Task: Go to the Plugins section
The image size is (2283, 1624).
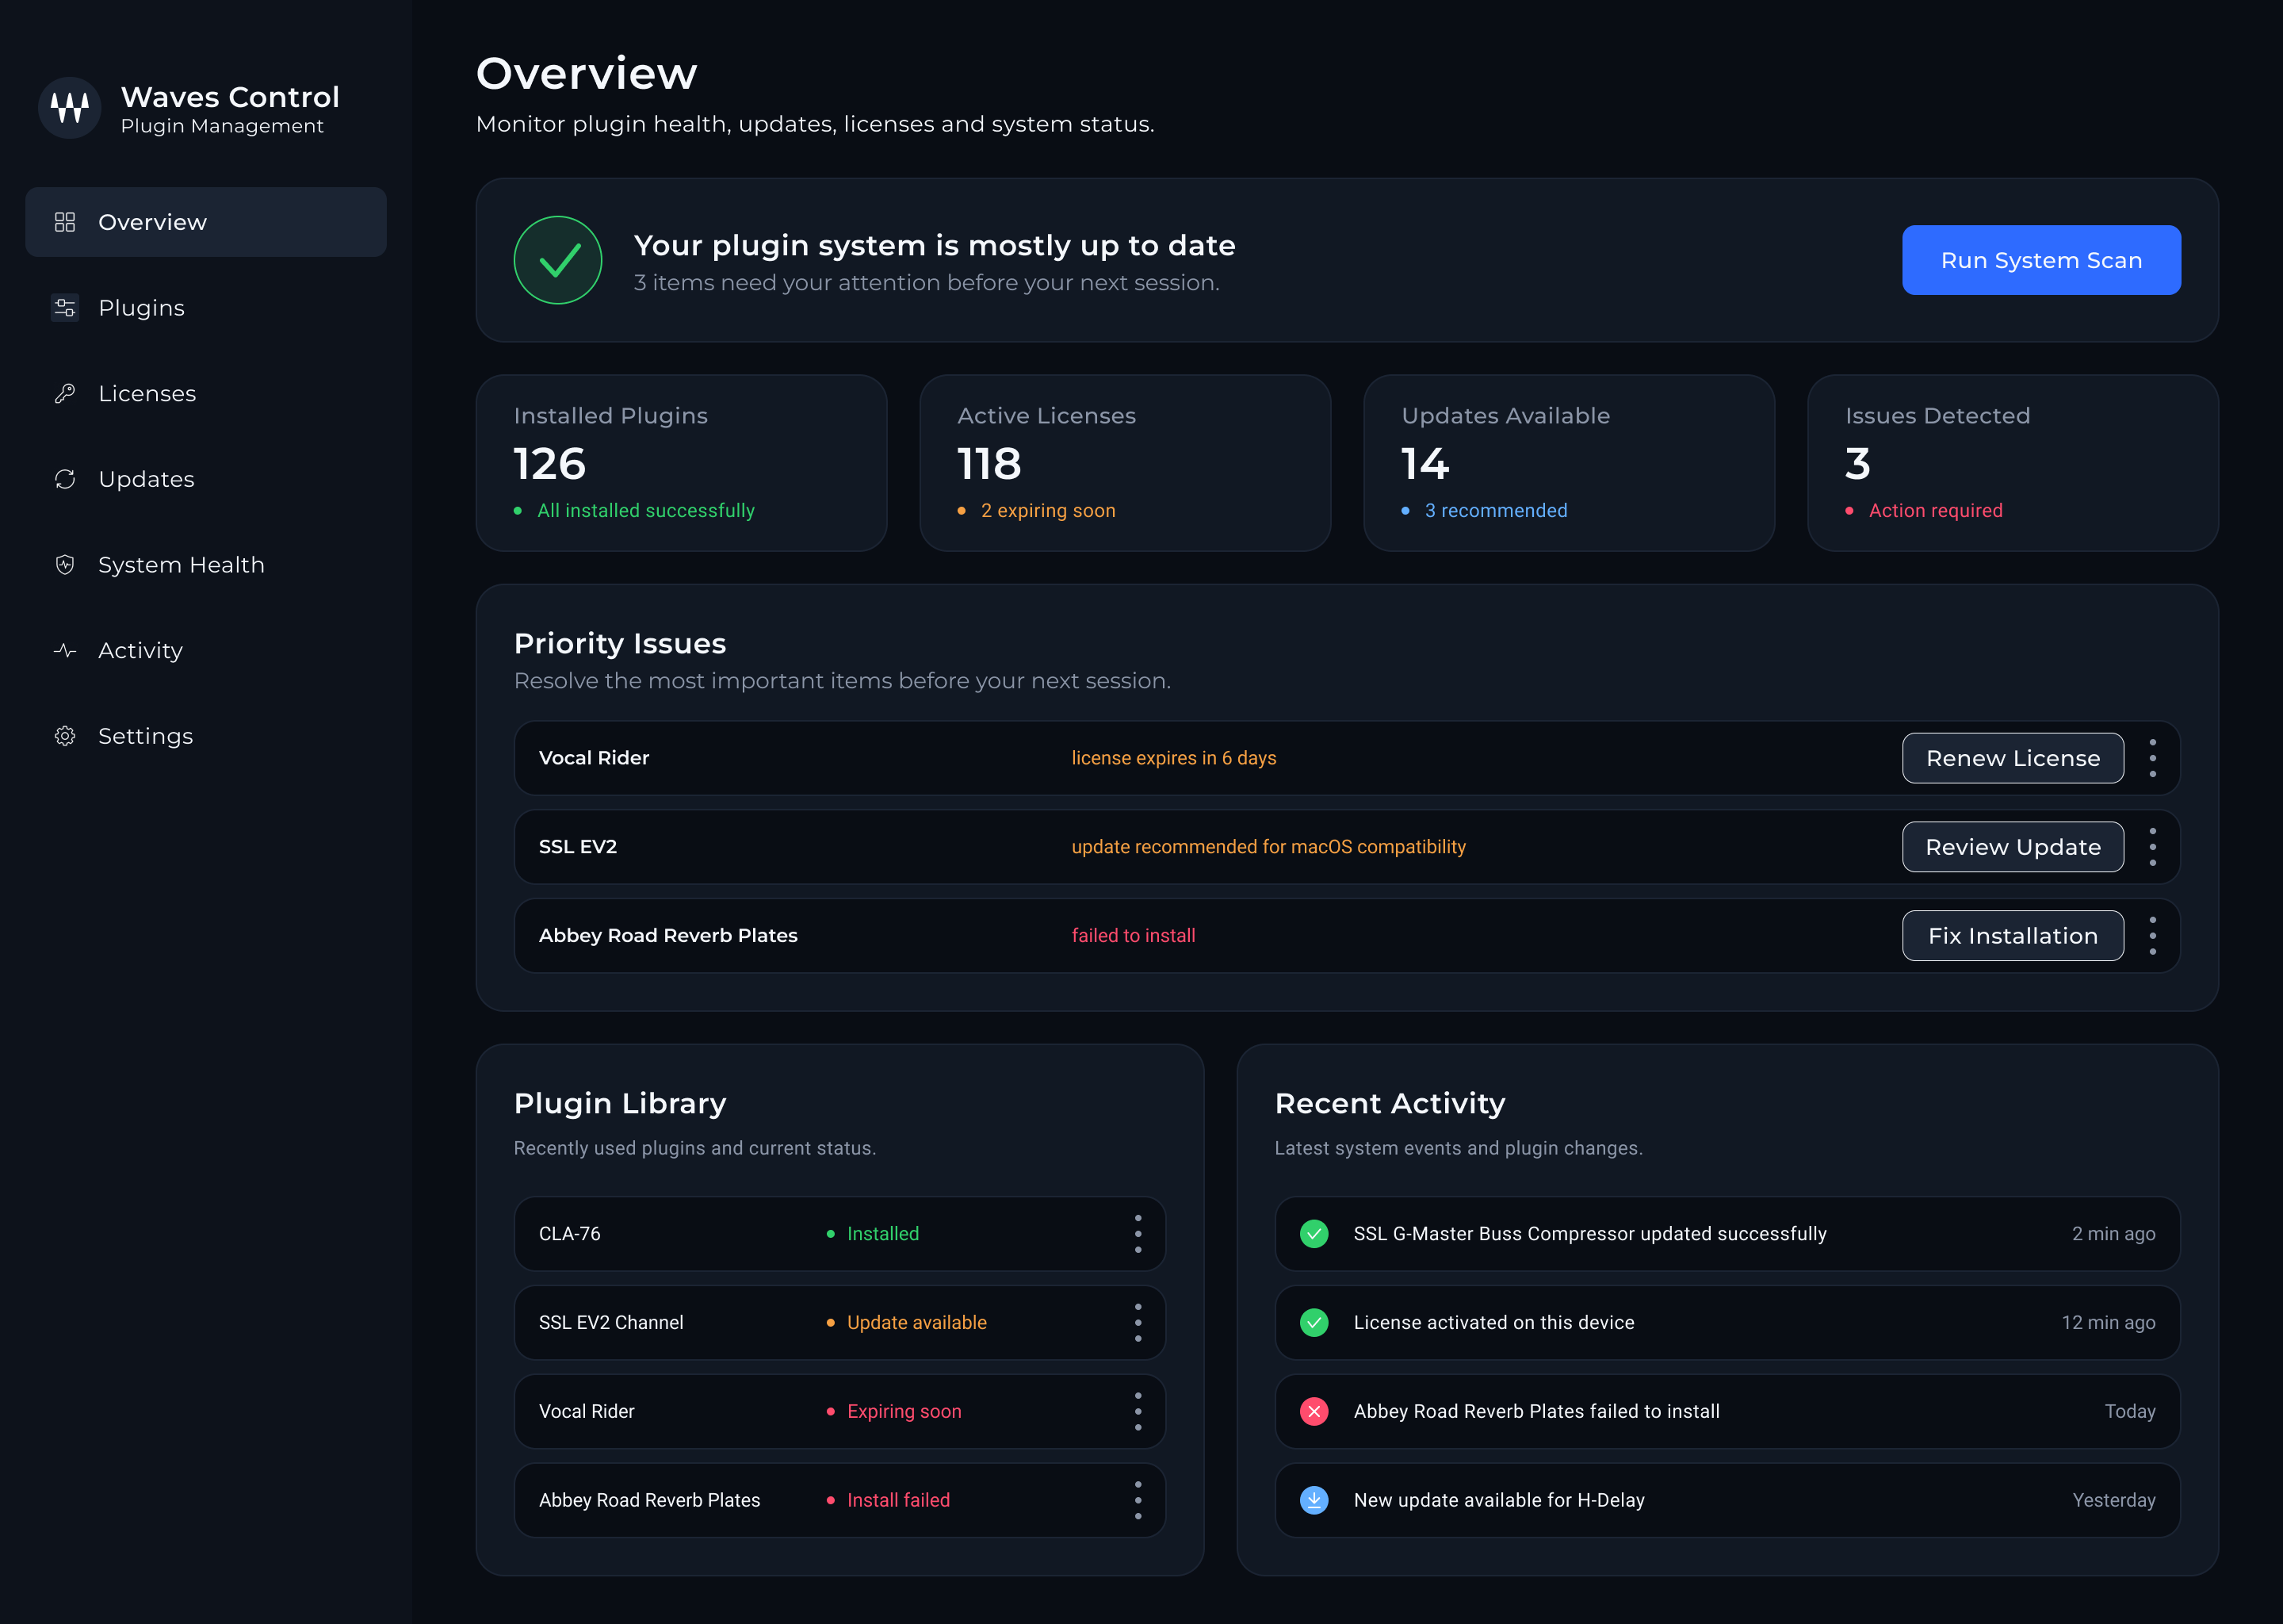Action: tap(206, 308)
